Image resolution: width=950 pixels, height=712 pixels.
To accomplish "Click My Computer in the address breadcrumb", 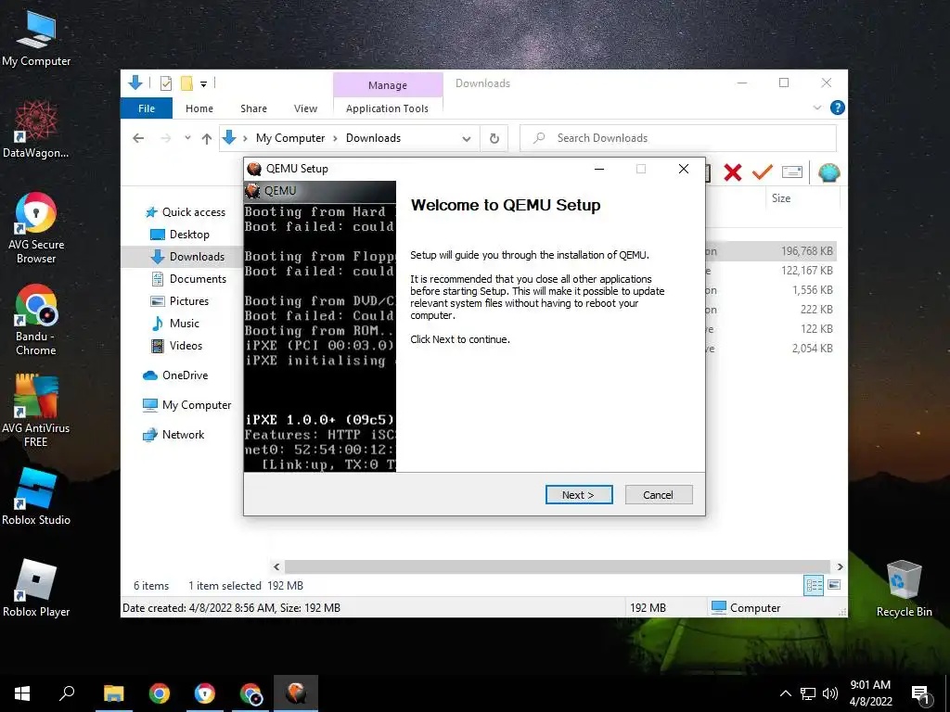I will pos(290,138).
